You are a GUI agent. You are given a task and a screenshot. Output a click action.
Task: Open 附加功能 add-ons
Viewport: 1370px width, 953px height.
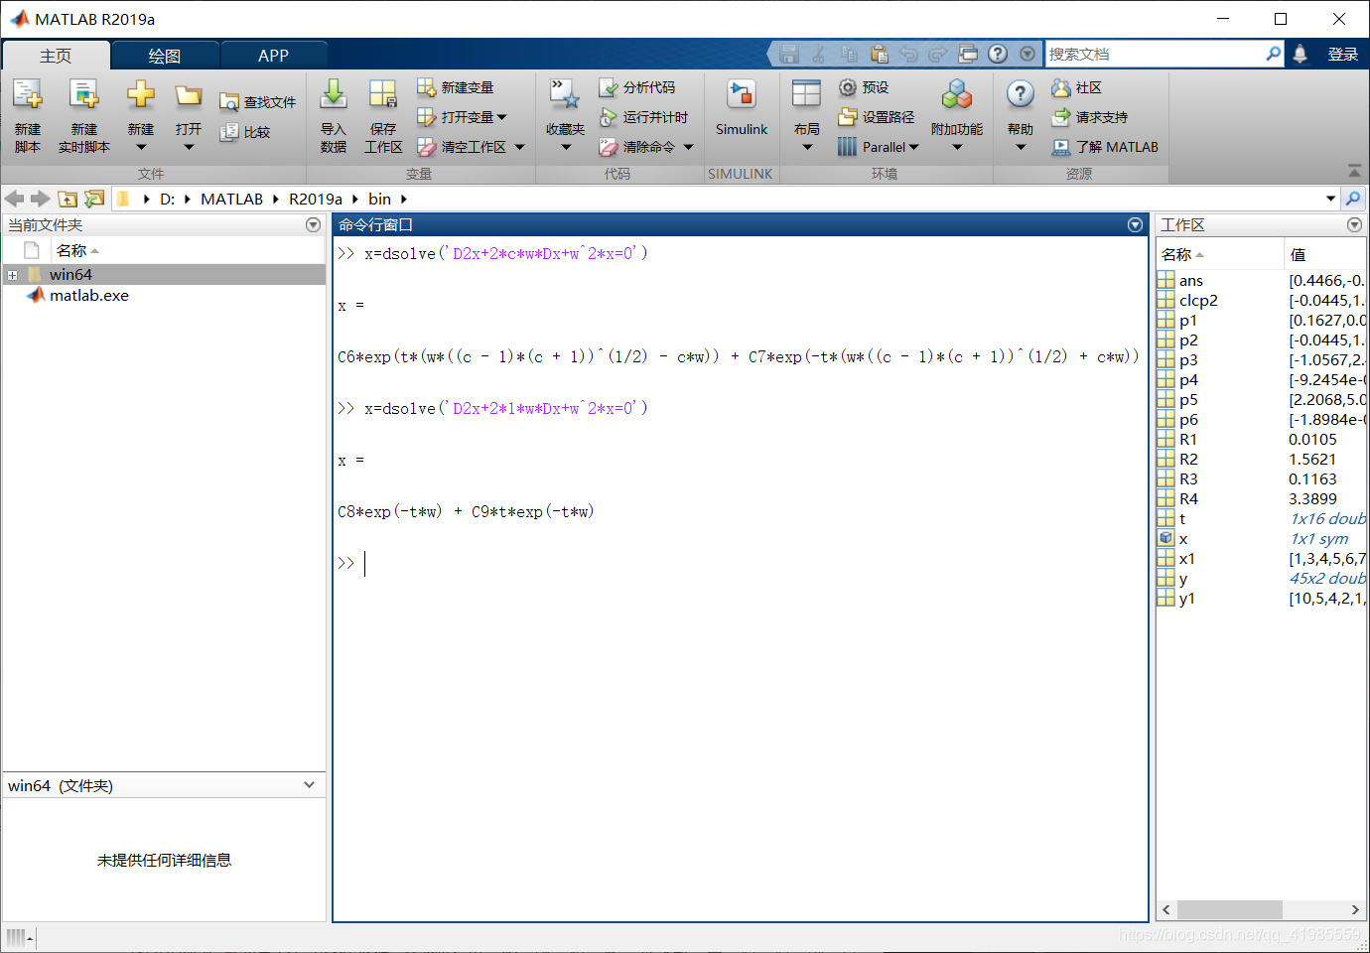957,116
